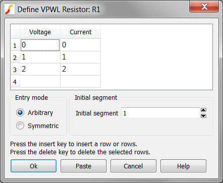Cancel the resistor definition
The image size is (223, 183).
coord(133,166)
